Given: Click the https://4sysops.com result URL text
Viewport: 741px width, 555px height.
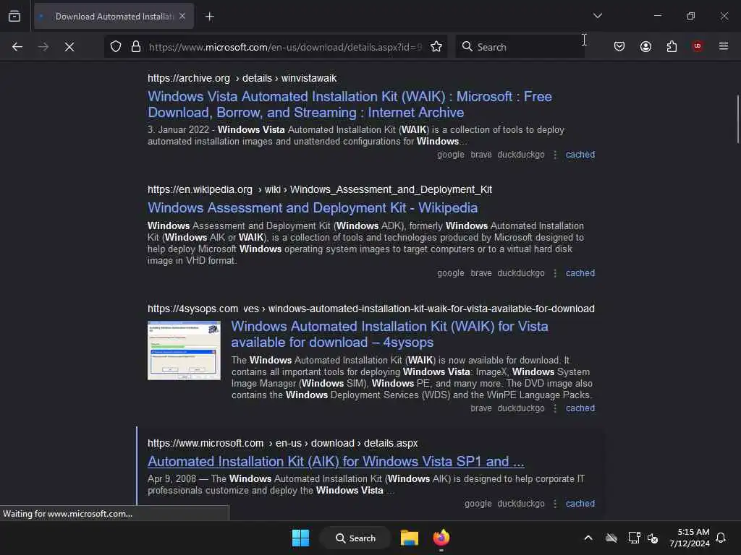Looking at the screenshot, I should [192, 309].
